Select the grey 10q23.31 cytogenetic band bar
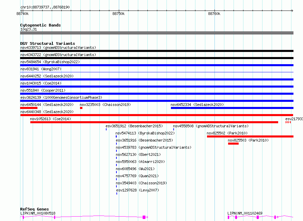 click(157, 33)
